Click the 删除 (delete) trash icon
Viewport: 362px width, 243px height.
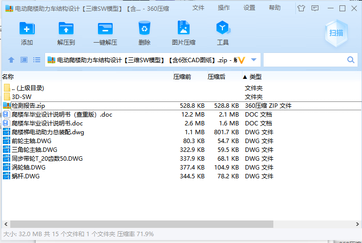(x=145, y=28)
